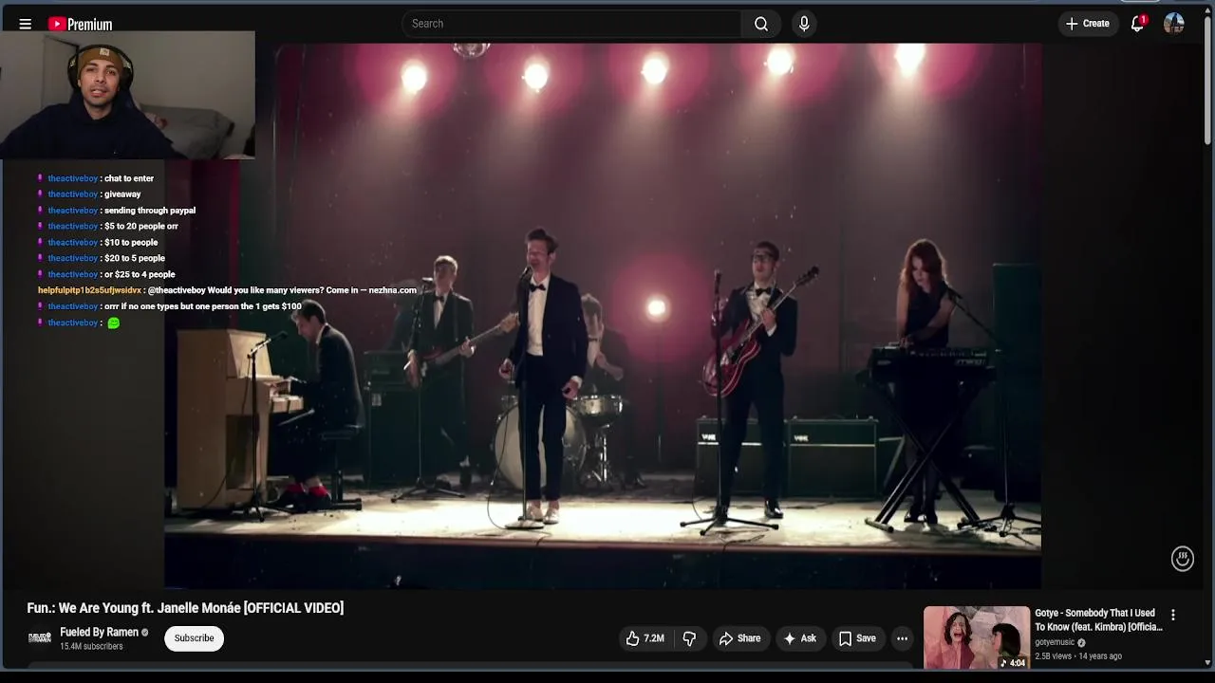Image resolution: width=1215 pixels, height=683 pixels.
Task: Open more actions ellipsis under video
Action: [x=903, y=638]
